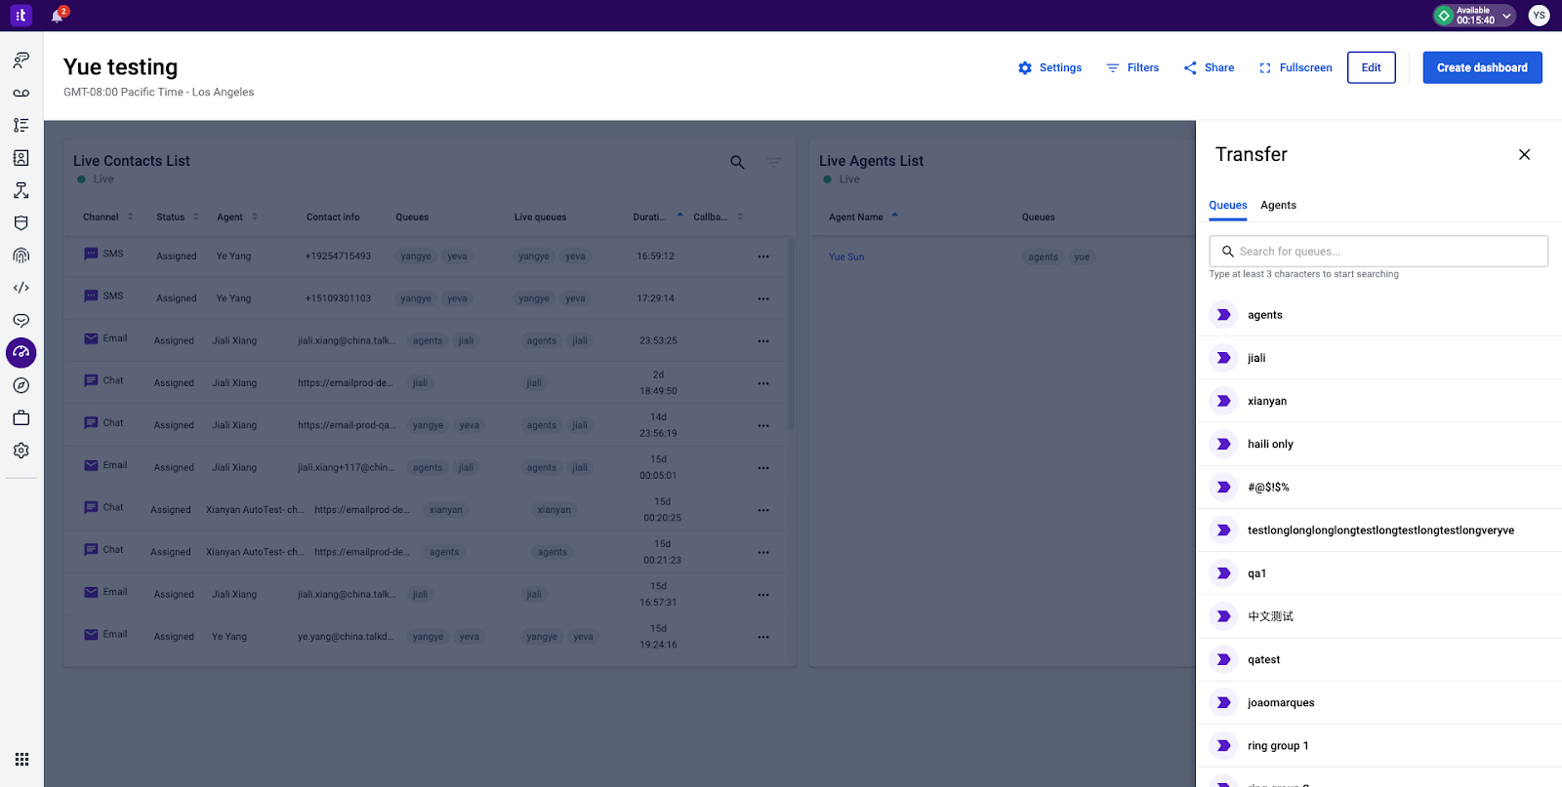Viewport: 1562px width, 787px height.
Task: Select the haili only queue
Action: [x=1378, y=444]
